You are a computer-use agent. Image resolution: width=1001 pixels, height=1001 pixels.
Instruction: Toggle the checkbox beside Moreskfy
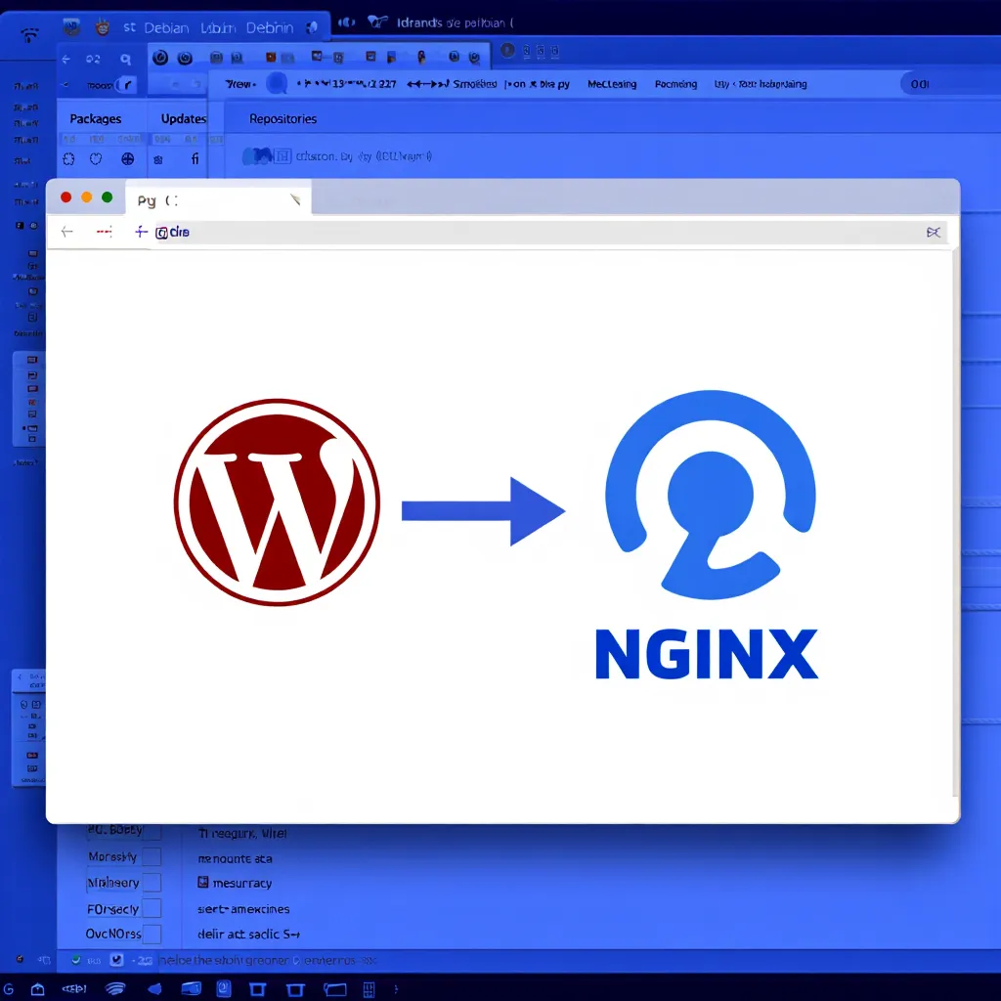[x=152, y=857]
